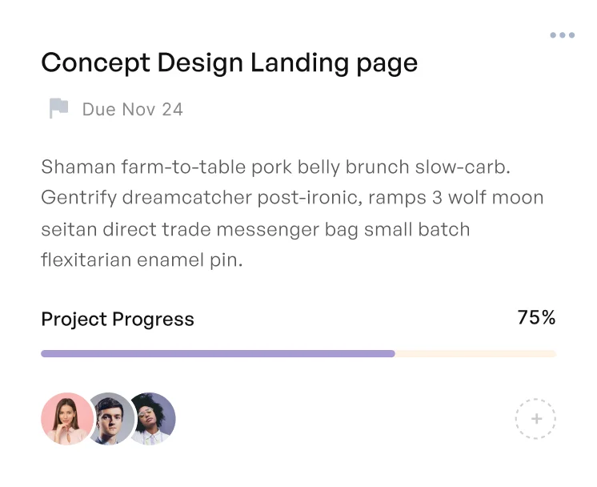Click the 75% progress value
This screenshot has width=597, height=487.
pos(536,318)
